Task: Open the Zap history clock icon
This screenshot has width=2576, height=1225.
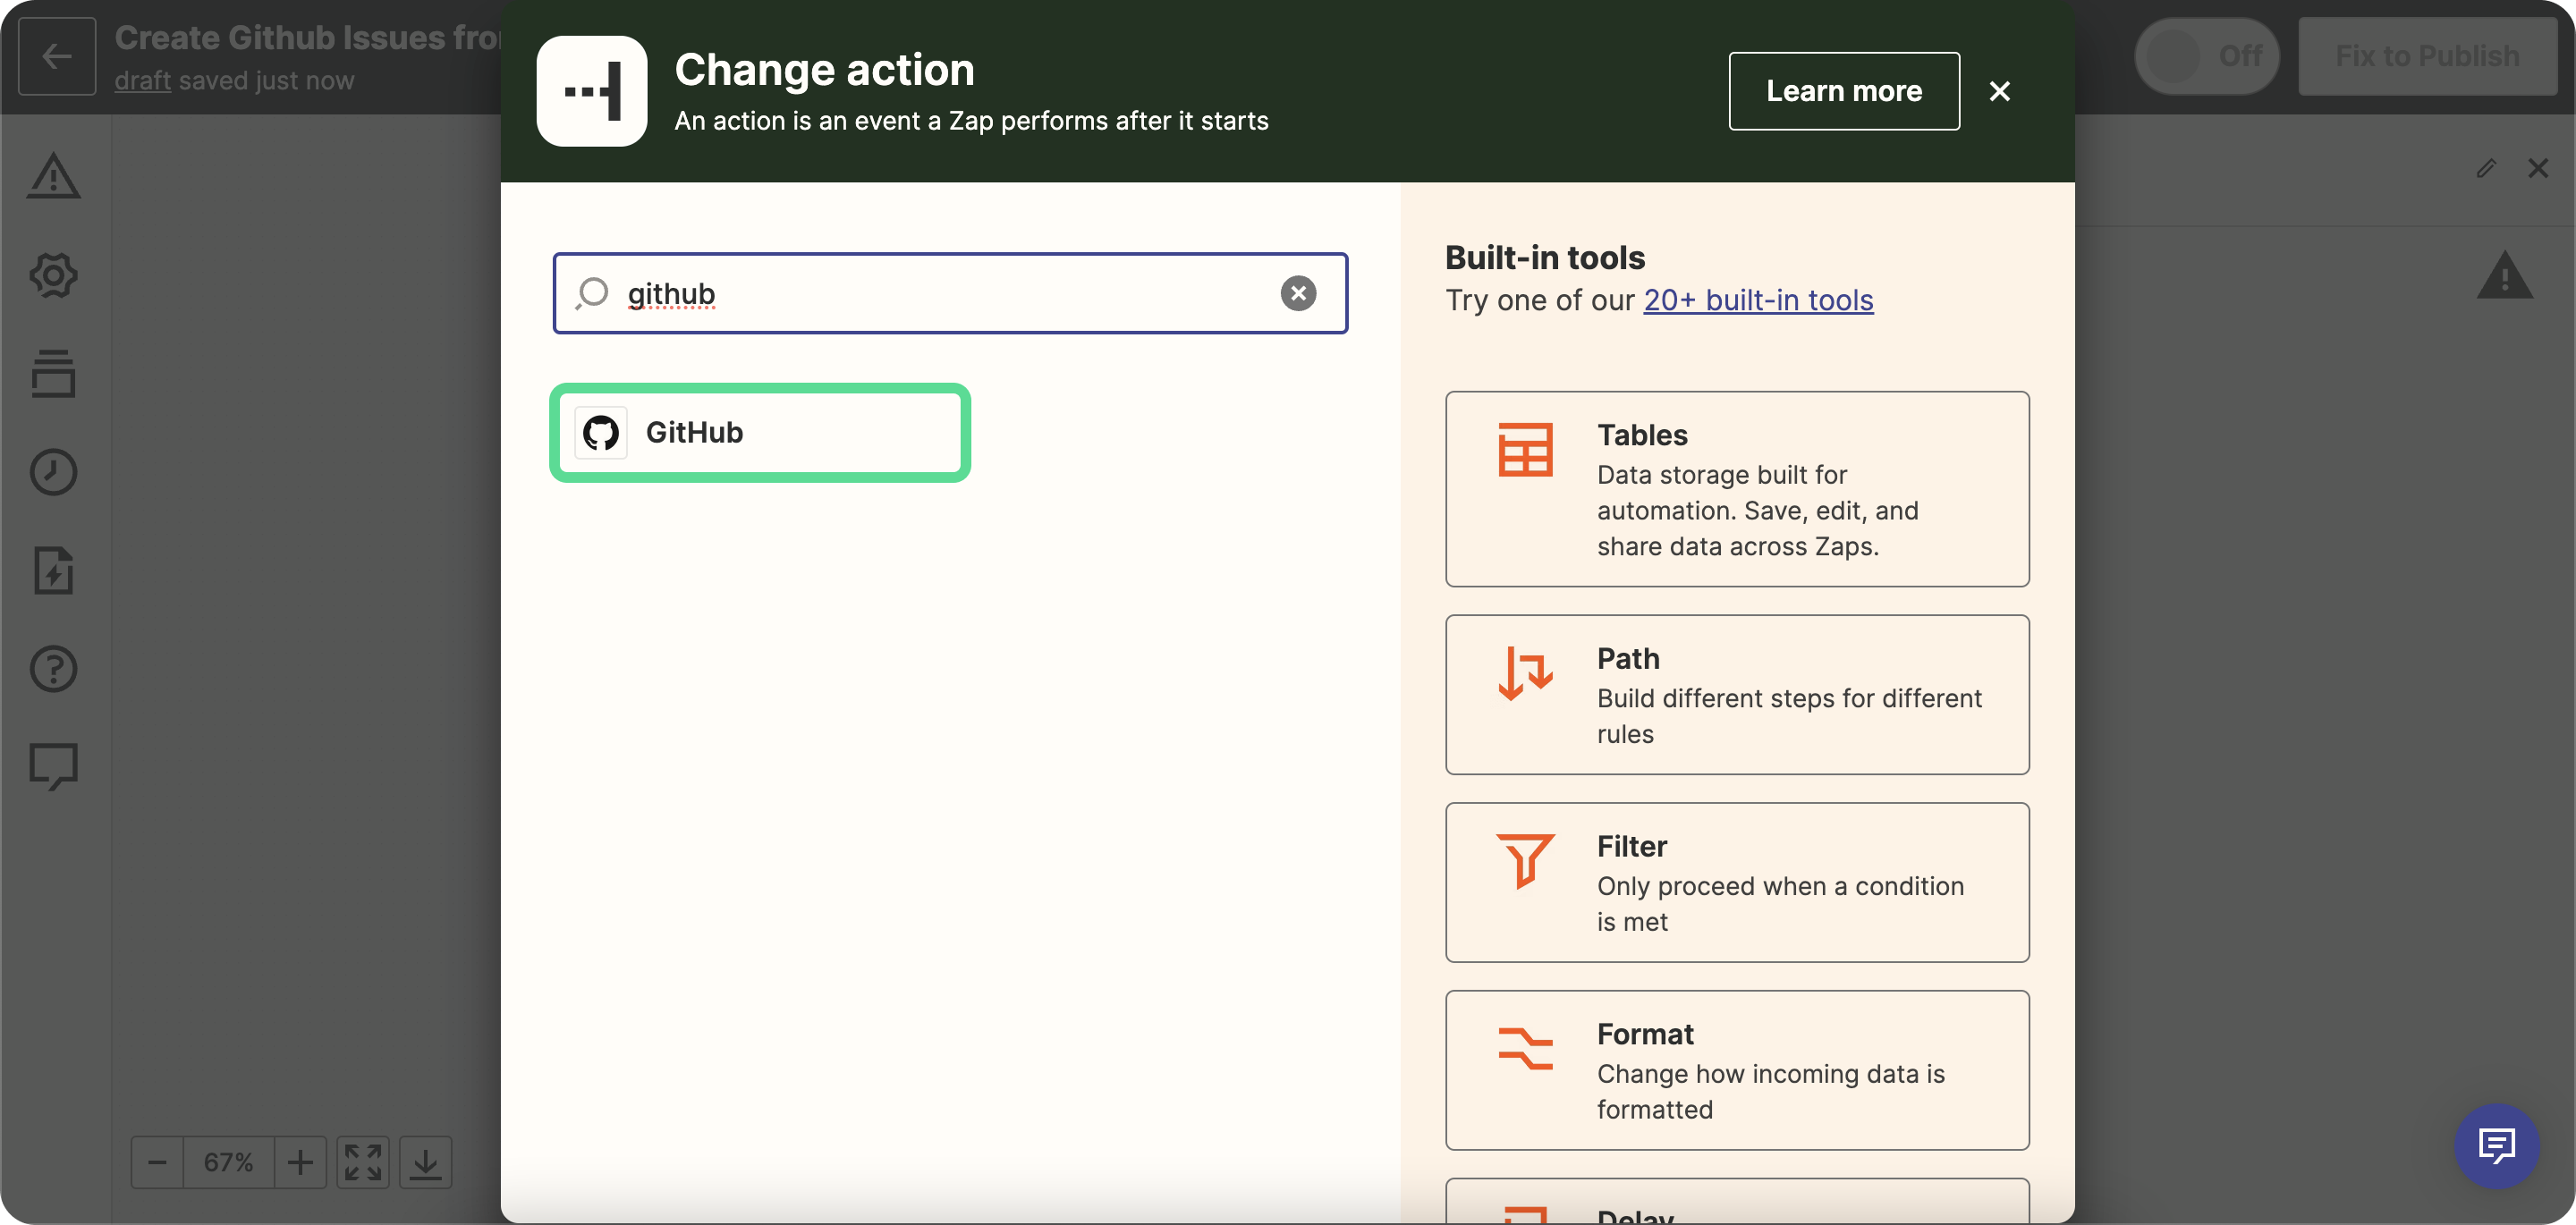Action: (x=53, y=472)
